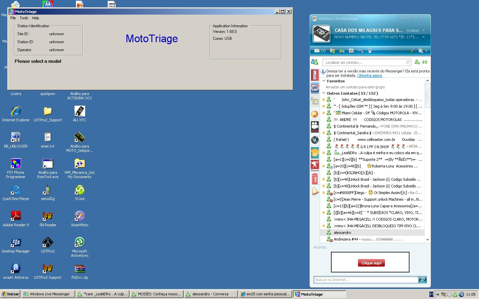Image resolution: width=479 pixels, height=299 pixels.
Task: Select the GRIFFIN SHOP contact
Action: [x=372, y=146]
